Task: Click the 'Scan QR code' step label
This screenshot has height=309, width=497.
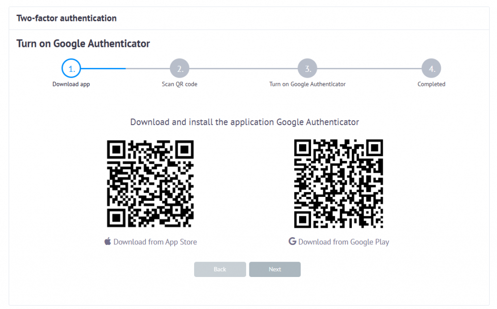Action: [180, 84]
